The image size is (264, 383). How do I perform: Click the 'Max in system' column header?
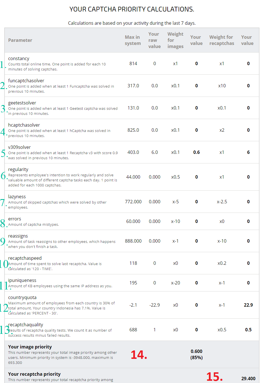click(133, 40)
